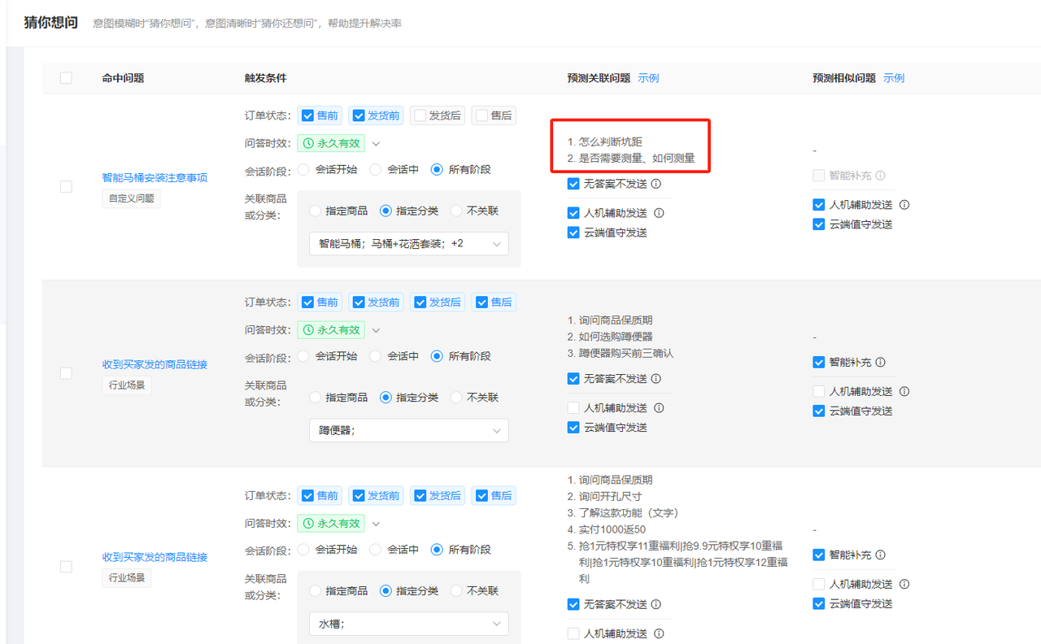Choose 指定分类 radio in 水槽 row
Viewport: 1041px width, 644px height.
pyautogui.click(x=385, y=591)
